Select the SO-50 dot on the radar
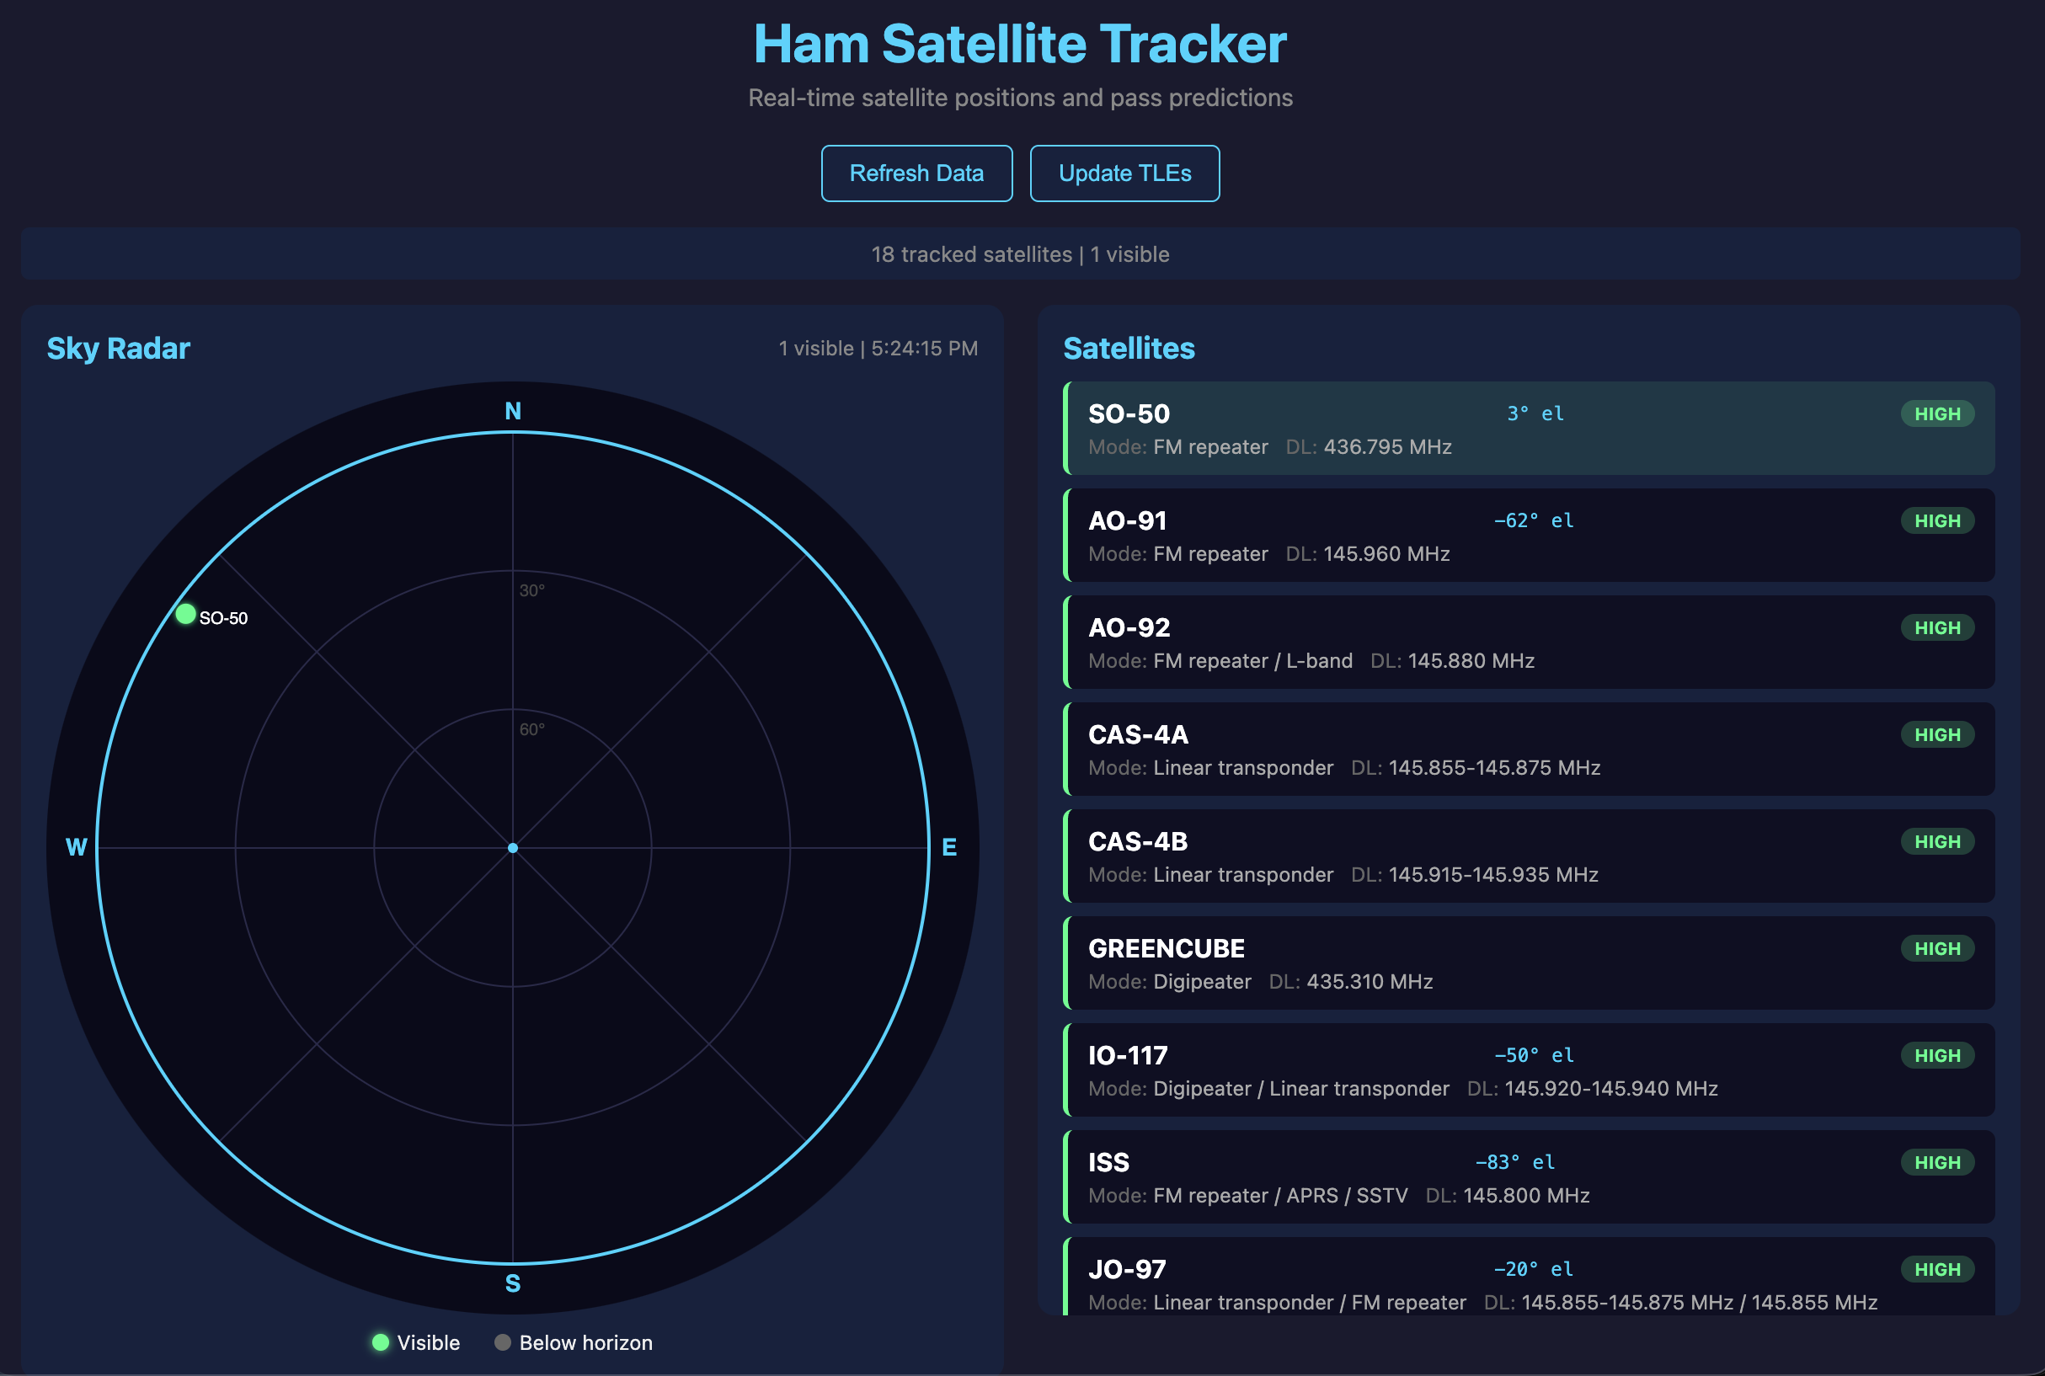The width and height of the screenshot is (2045, 1376). click(x=185, y=616)
